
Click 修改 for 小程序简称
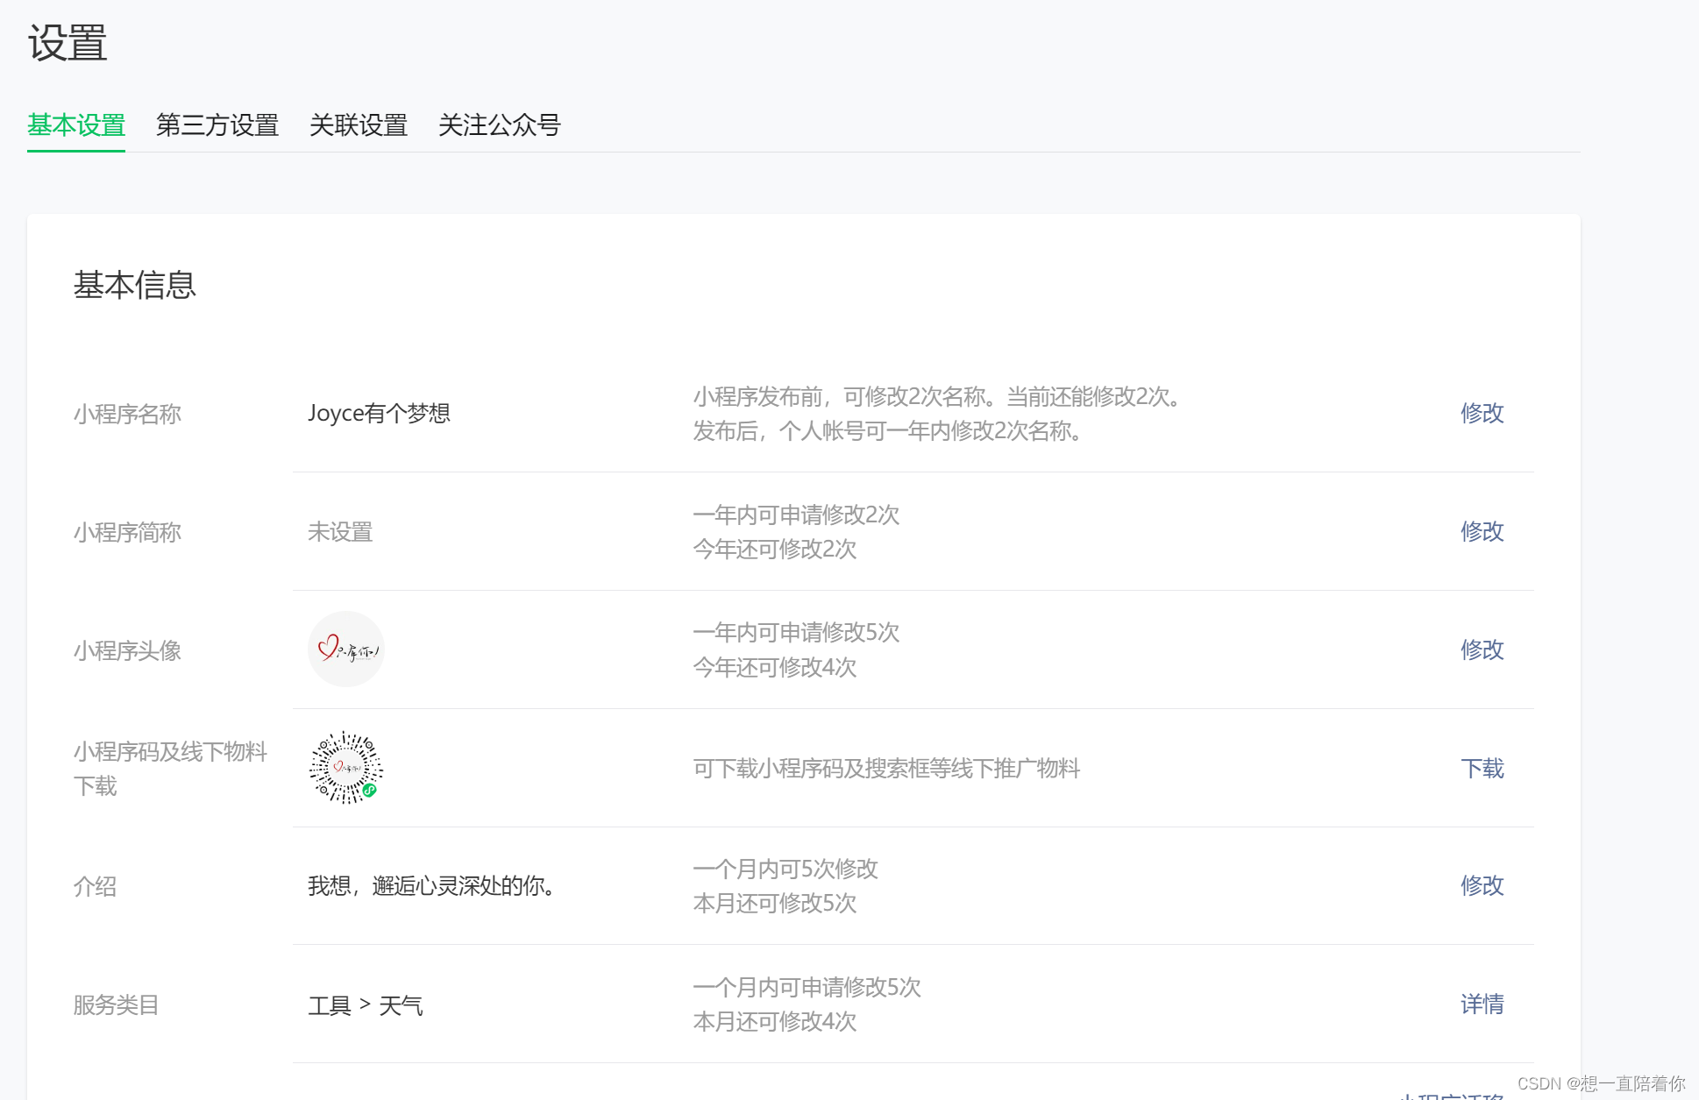(x=1482, y=531)
